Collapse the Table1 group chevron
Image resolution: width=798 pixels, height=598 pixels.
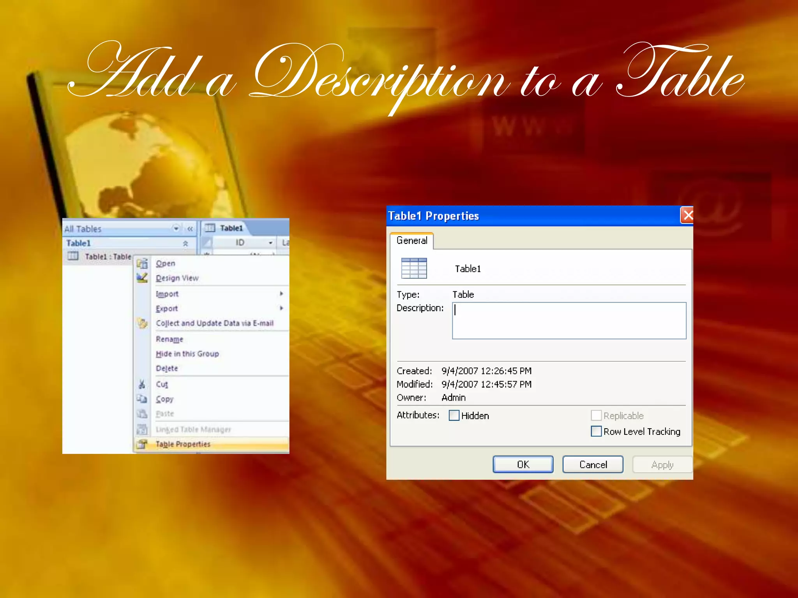coord(185,243)
